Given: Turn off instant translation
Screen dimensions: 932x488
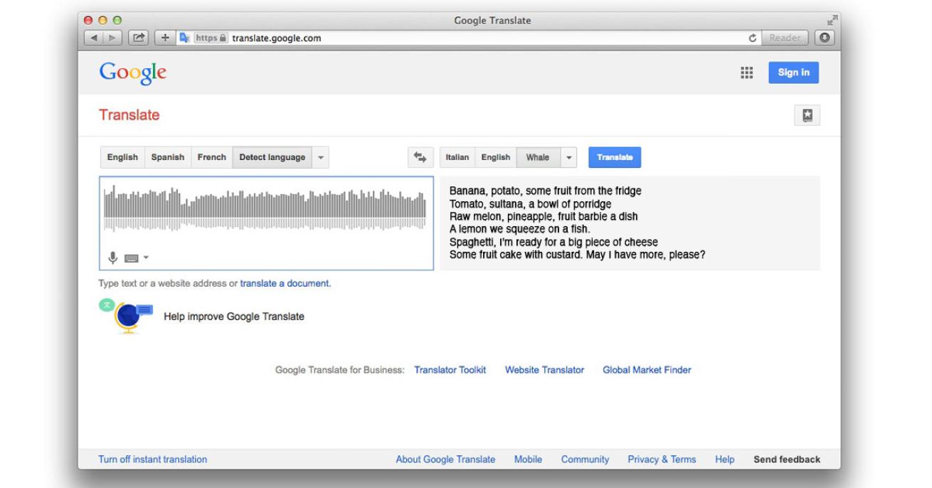Looking at the screenshot, I should click(x=153, y=460).
